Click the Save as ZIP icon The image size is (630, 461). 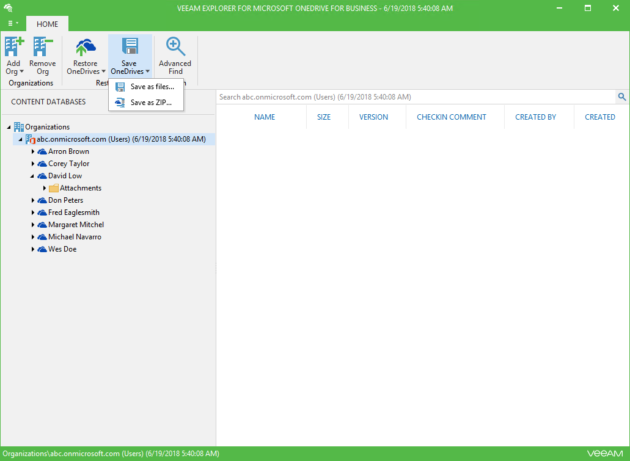pyautogui.click(x=120, y=103)
